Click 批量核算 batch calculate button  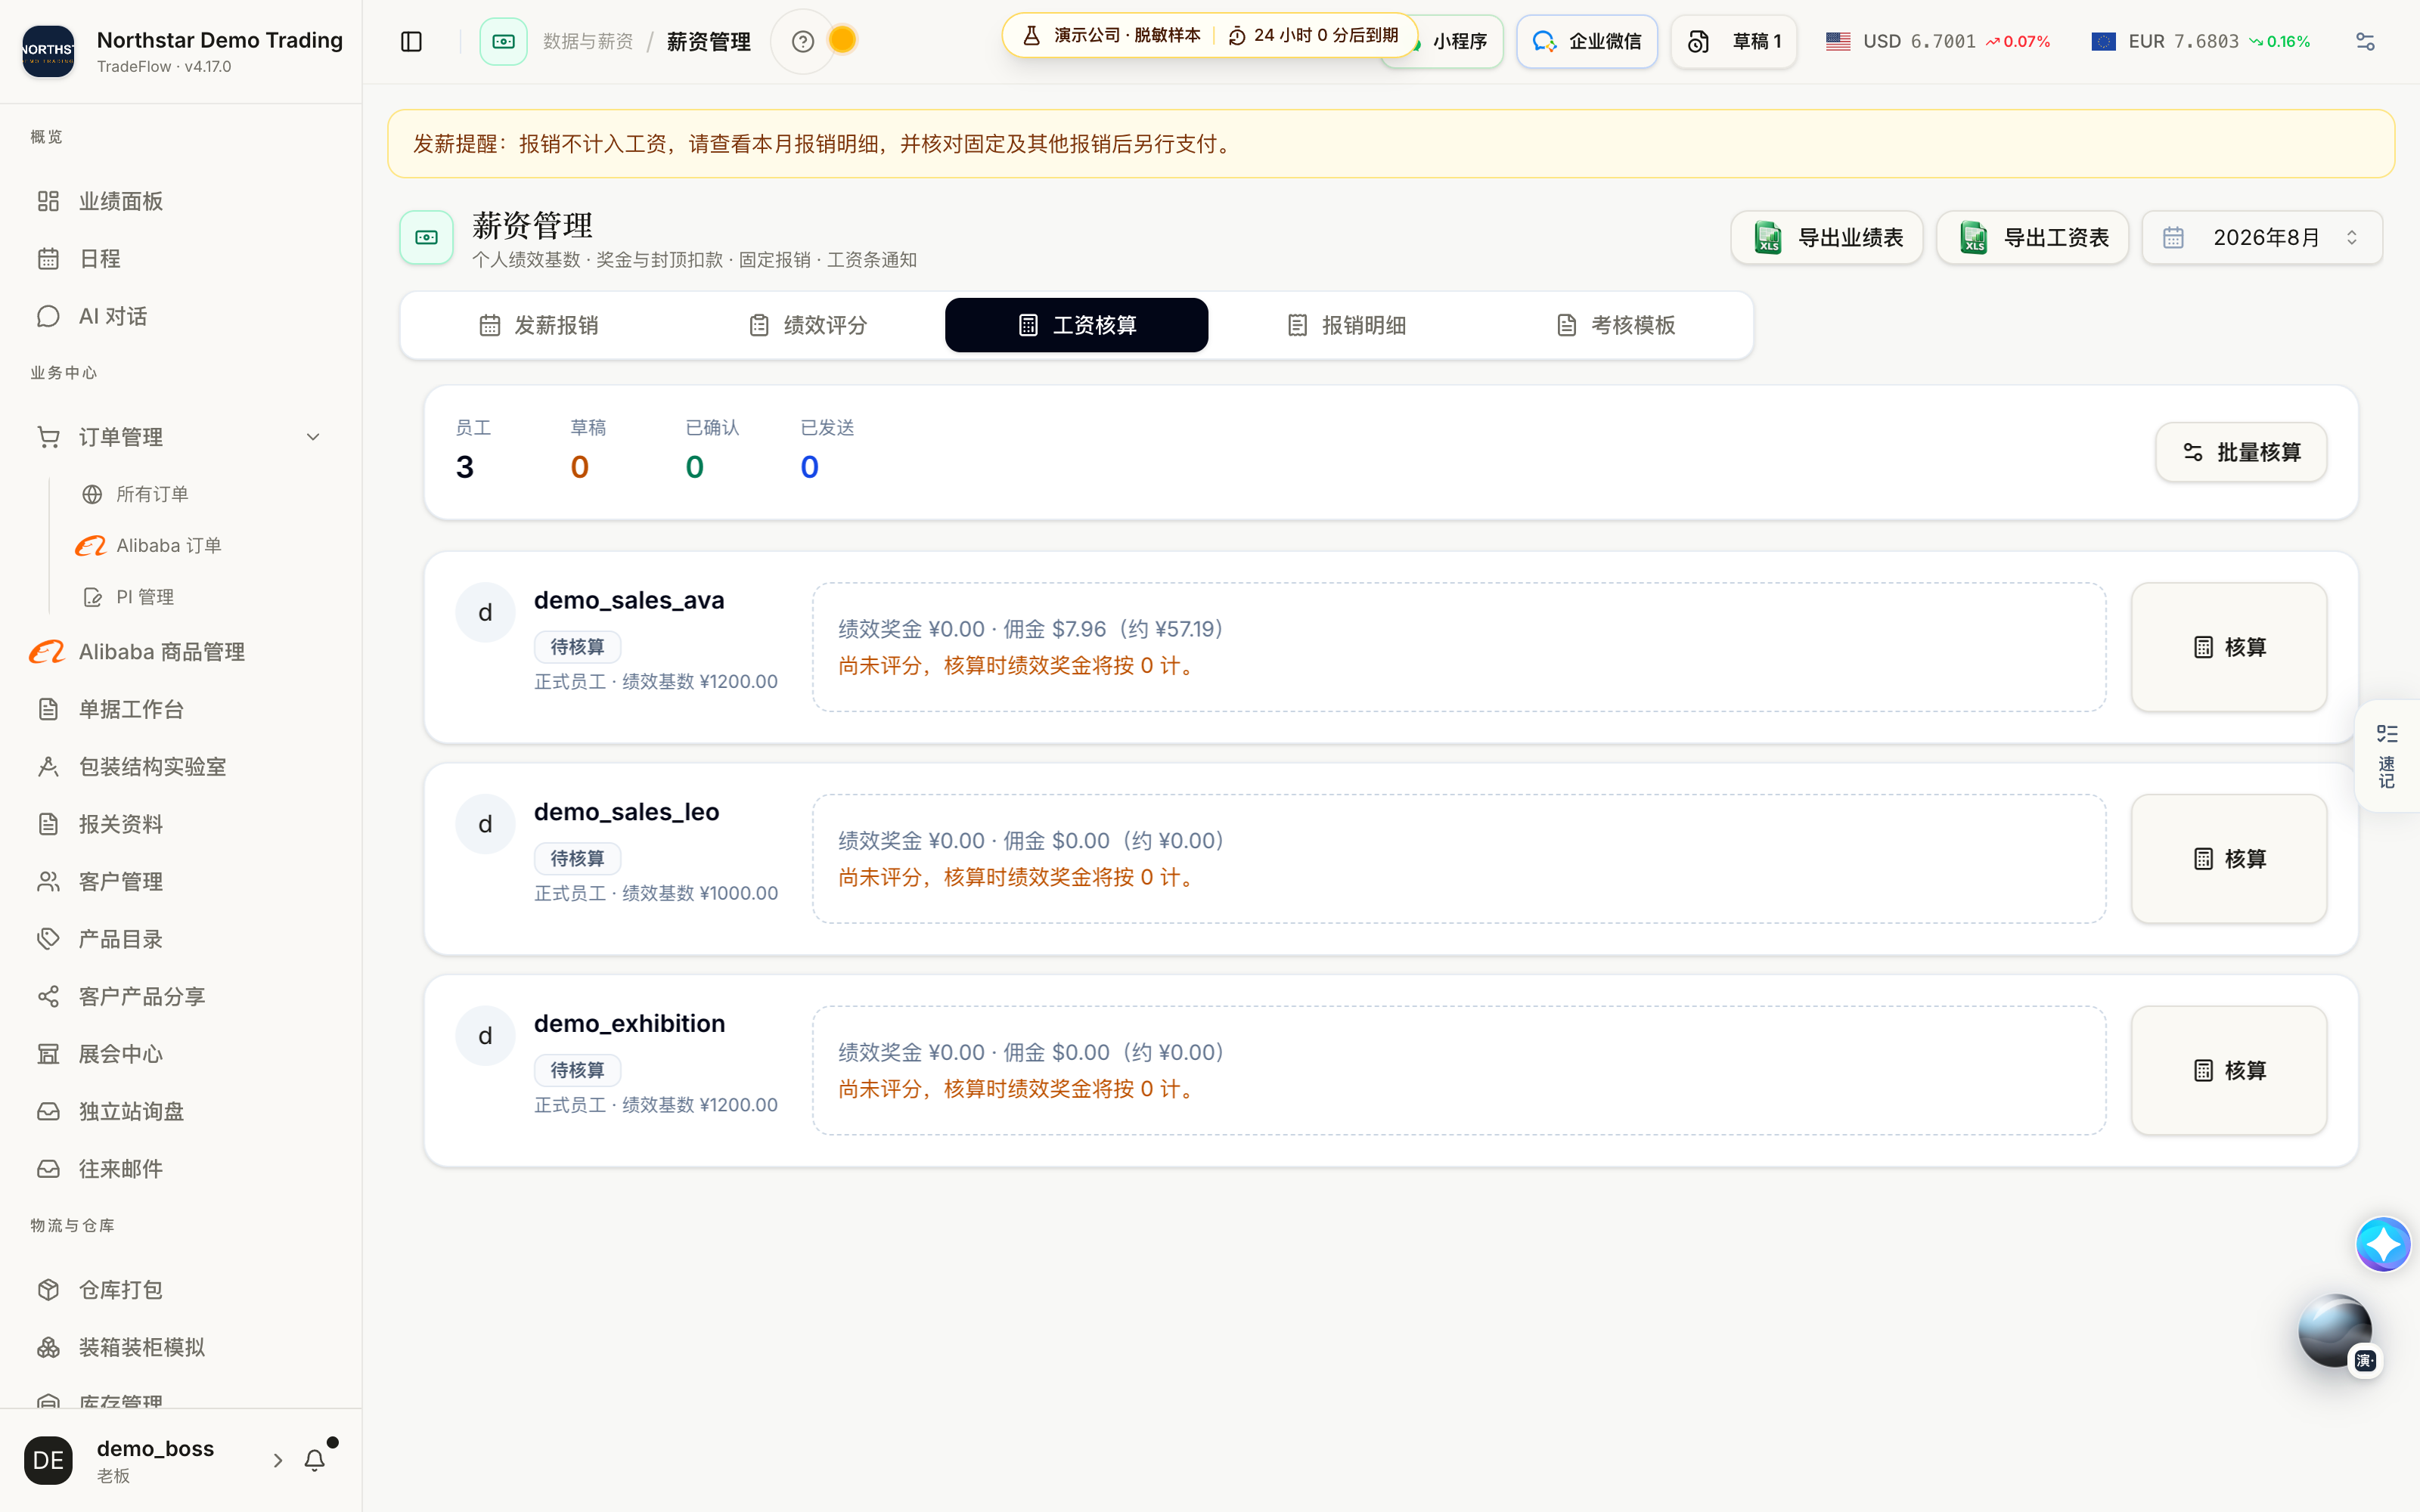[x=2241, y=453]
